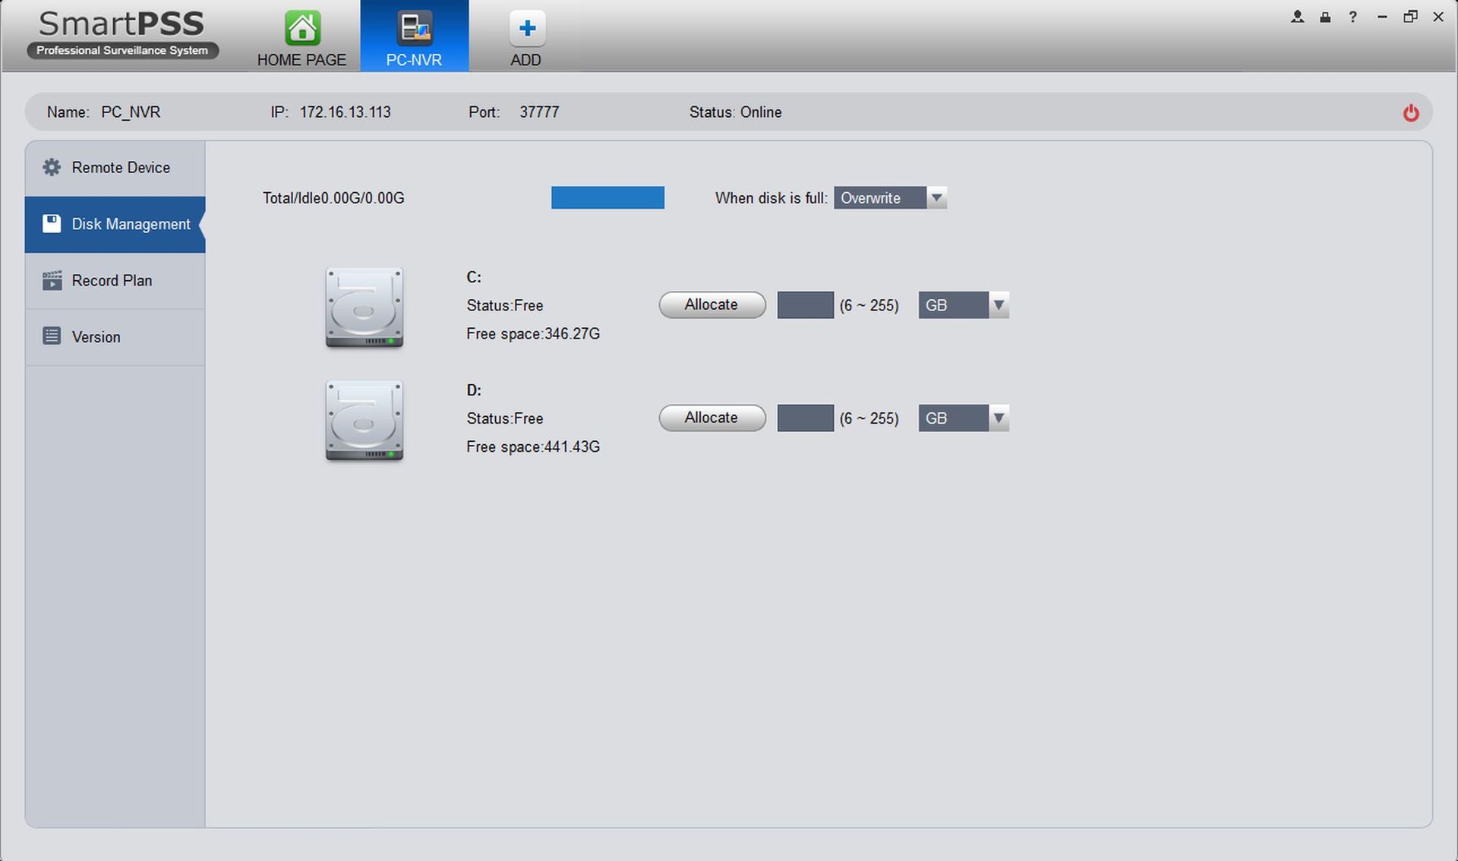Viewport: 1458px width, 861px height.
Task: Click the Record Plan clapperboard icon
Action: (52, 280)
